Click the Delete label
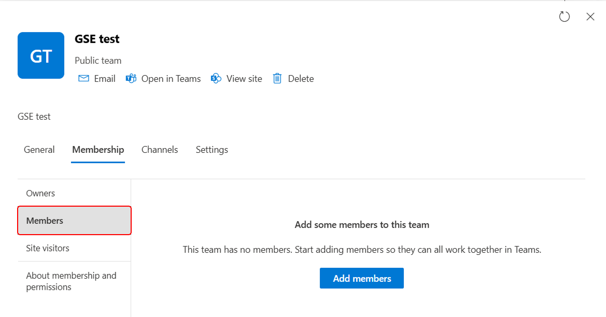 [301, 79]
